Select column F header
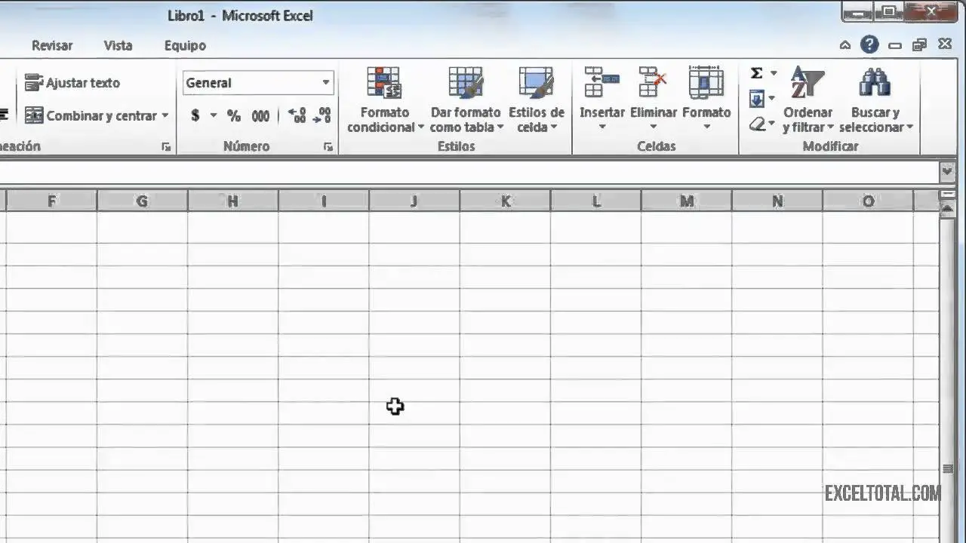This screenshot has height=543, width=966. [x=51, y=201]
